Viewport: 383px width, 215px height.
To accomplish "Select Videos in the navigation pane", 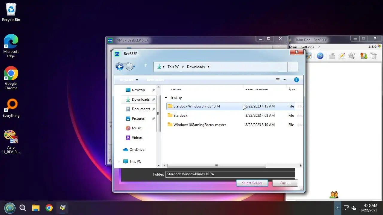I will [137, 138].
